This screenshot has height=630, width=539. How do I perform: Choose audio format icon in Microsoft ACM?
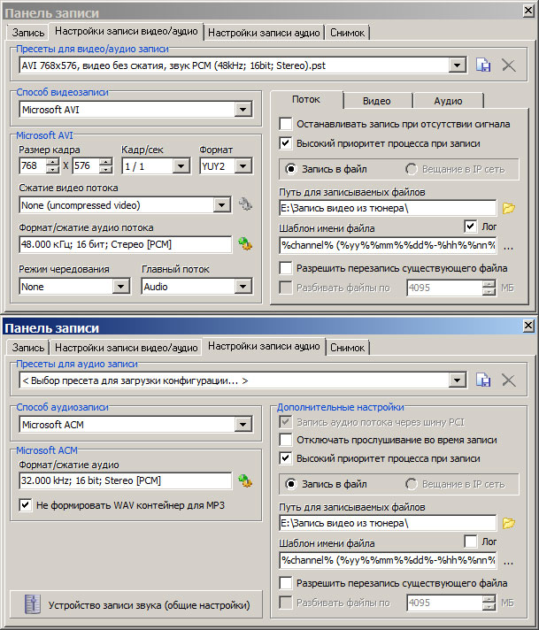click(x=245, y=480)
